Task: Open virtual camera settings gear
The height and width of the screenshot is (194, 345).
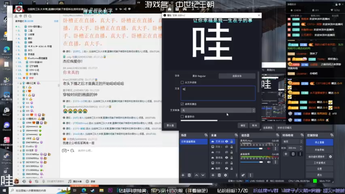Action: pyautogui.click(x=330, y=156)
